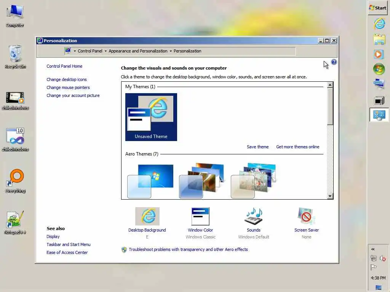The image size is (390, 292).
Task: Click the address bar Control Panel icon
Action: click(68, 51)
